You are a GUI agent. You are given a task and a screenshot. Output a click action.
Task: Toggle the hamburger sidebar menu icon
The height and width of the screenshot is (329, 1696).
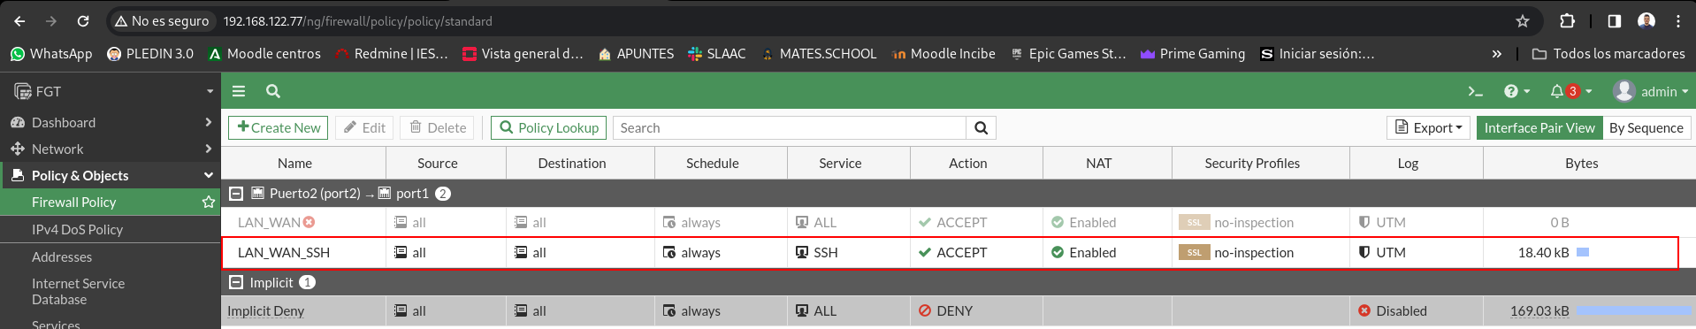click(x=238, y=91)
